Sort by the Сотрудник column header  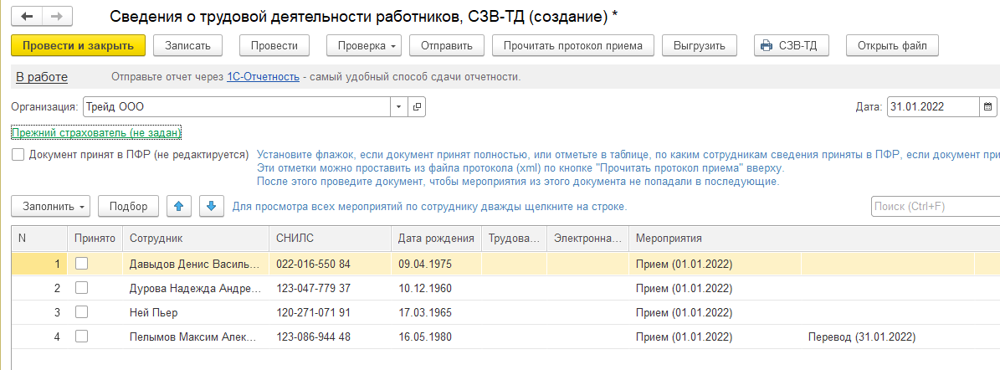[194, 239]
